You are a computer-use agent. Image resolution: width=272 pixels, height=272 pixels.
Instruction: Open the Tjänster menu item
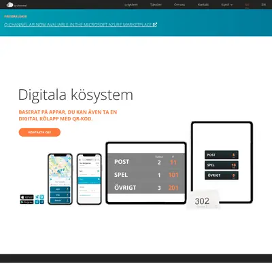pos(156,5)
